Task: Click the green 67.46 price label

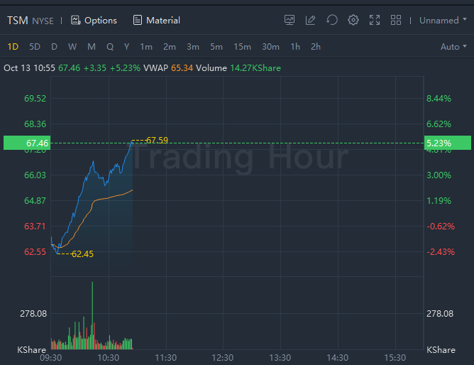Action: click(26, 143)
